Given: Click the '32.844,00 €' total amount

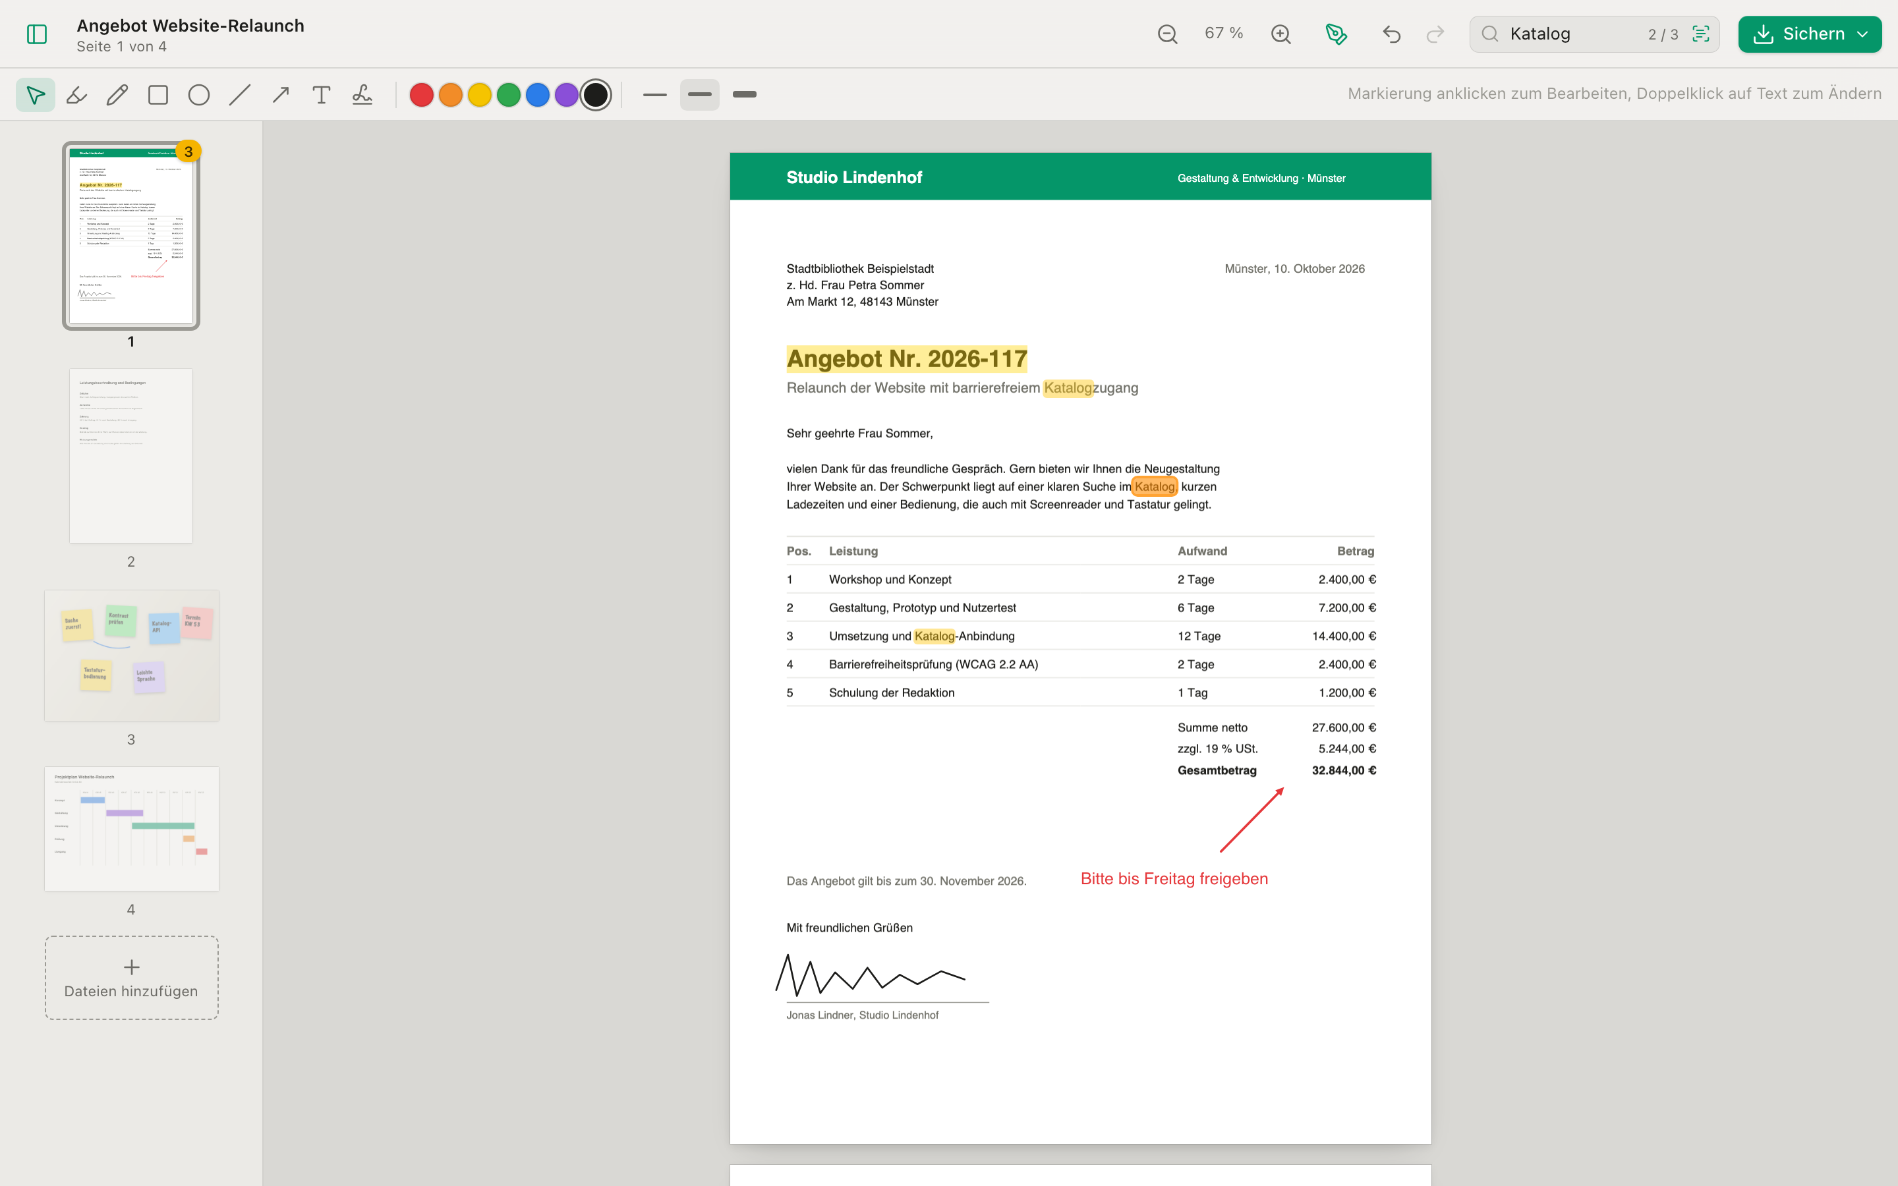Looking at the screenshot, I should (x=1344, y=770).
